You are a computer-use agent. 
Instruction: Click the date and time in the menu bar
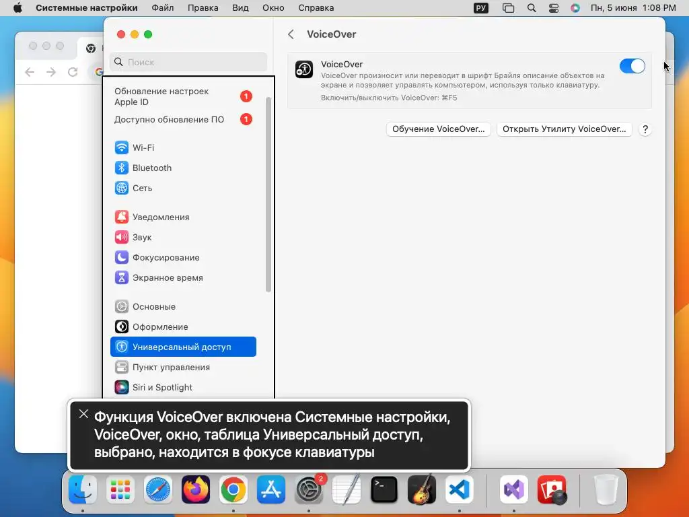pyautogui.click(x=633, y=8)
